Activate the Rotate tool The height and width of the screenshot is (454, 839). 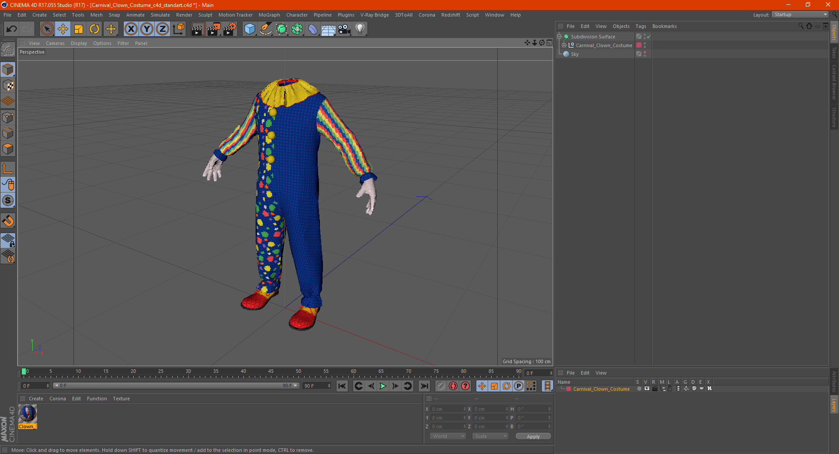pos(94,29)
